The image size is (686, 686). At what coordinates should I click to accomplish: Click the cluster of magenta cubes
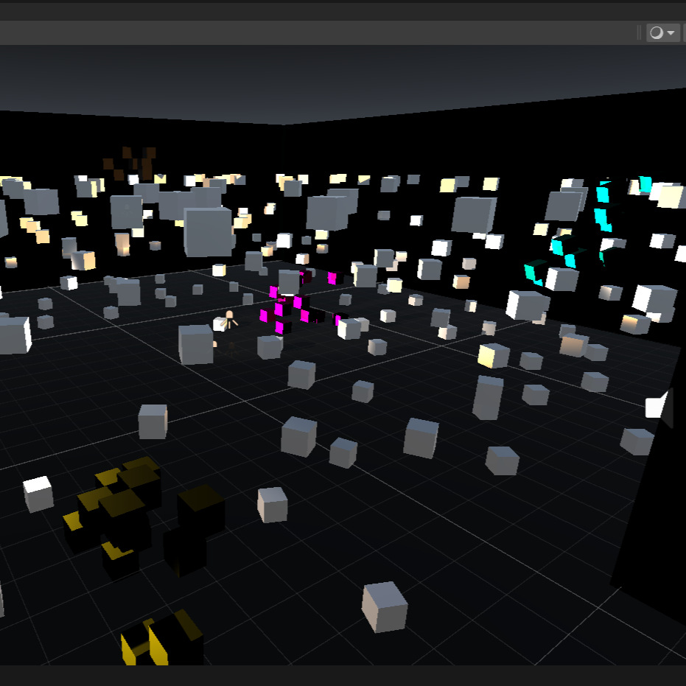(x=295, y=302)
